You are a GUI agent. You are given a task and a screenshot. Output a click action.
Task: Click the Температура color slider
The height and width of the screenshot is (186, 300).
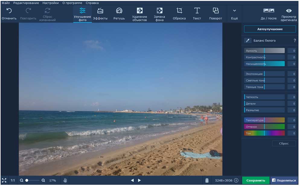(264, 120)
